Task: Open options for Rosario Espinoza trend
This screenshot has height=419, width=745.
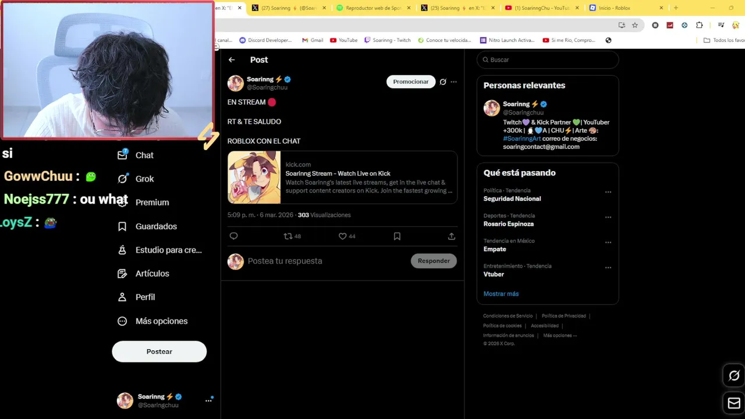Action: [608, 217]
